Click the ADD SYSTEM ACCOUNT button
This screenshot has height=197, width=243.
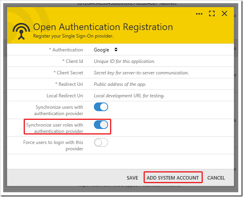click(x=173, y=178)
